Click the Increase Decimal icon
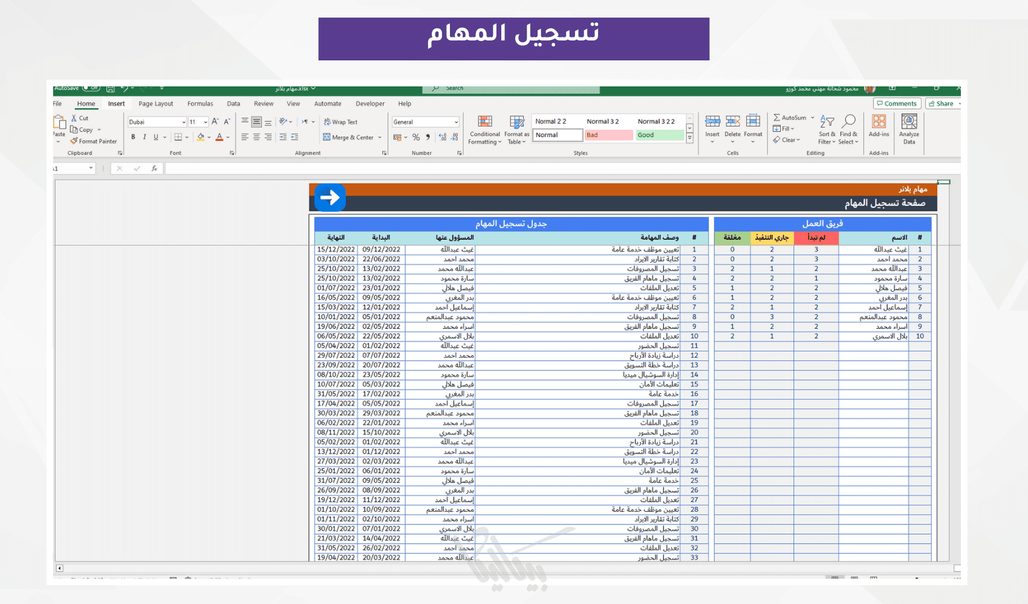Screen dimensions: 1028x604 [x=442, y=137]
